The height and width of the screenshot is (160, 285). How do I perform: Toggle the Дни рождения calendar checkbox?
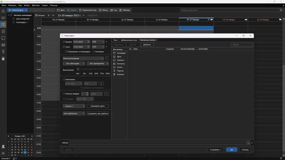(14, 19)
